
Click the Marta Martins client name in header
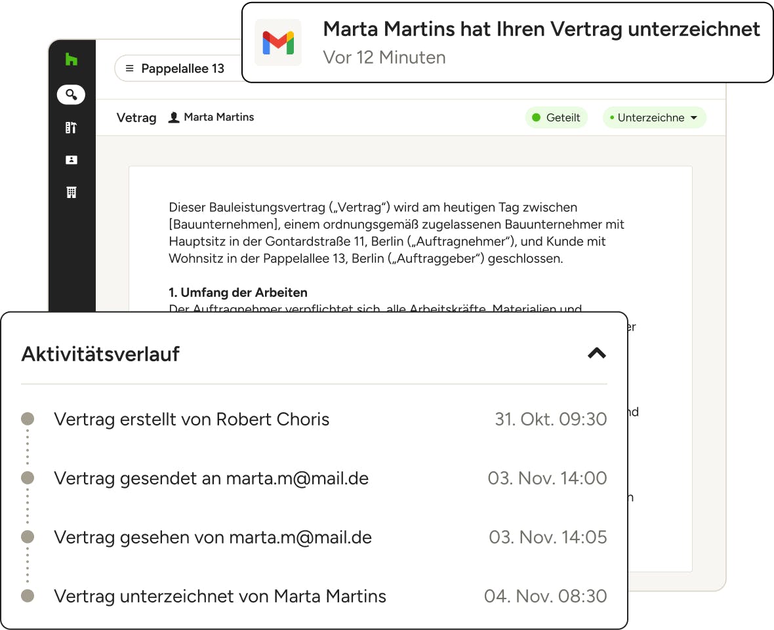tap(218, 117)
